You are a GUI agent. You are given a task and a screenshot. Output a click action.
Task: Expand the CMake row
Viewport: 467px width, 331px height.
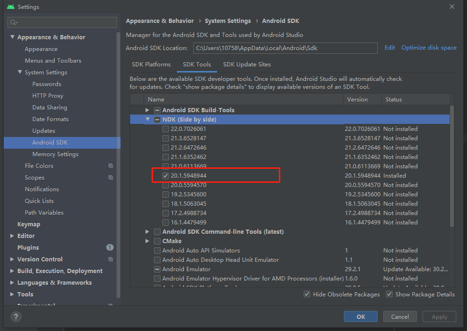tap(147, 241)
